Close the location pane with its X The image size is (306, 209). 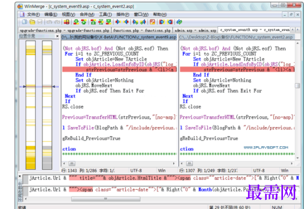click(57, 36)
